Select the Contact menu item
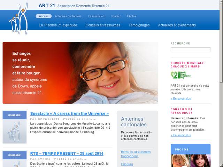 click(x=116, y=16)
